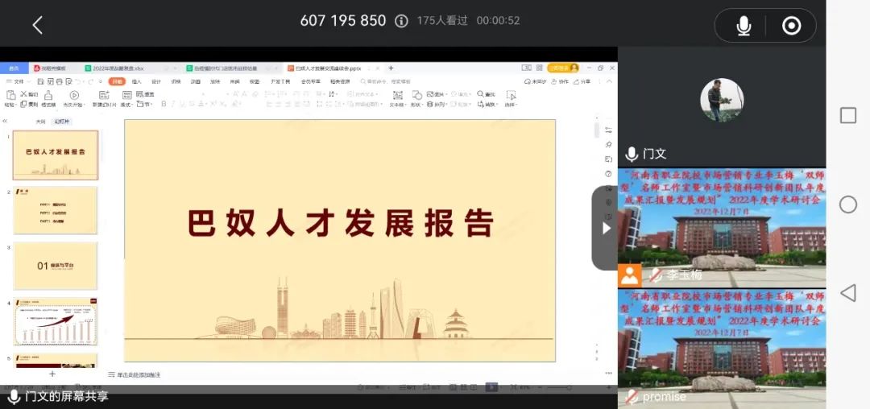
Task: Toggle the microphone mute button
Action: (744, 26)
